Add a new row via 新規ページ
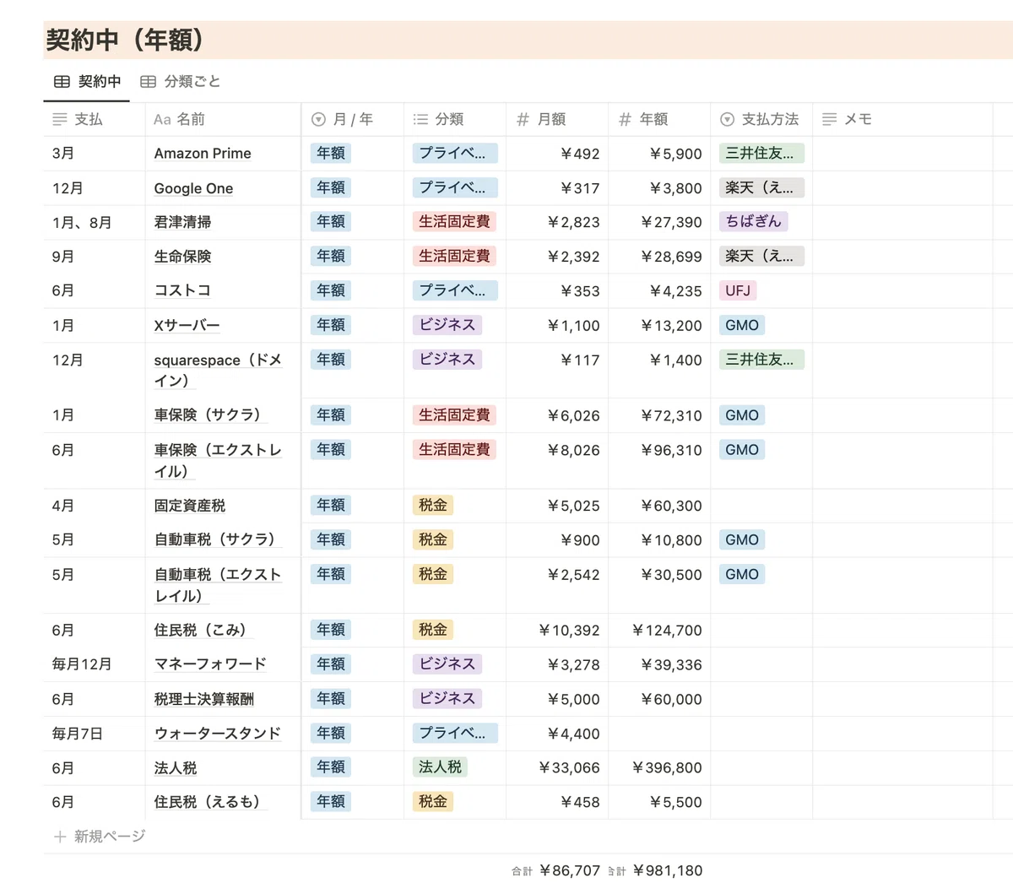 coord(100,837)
